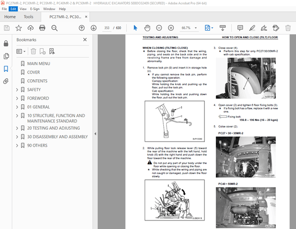Go to the CONTENTS bookmark
This screenshot has width=296, height=229.
37,81
